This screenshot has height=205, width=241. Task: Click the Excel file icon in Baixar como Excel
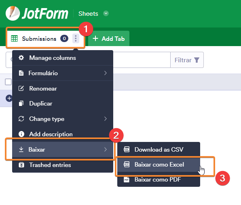(127, 164)
